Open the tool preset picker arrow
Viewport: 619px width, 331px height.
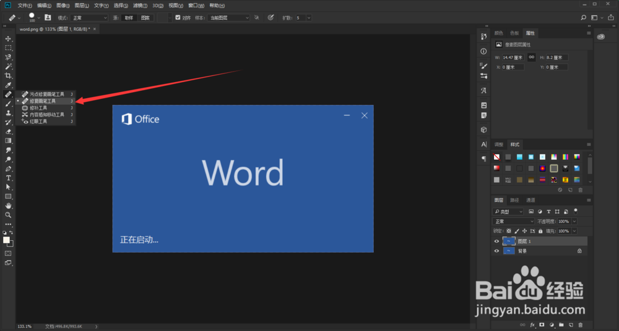tap(19, 18)
